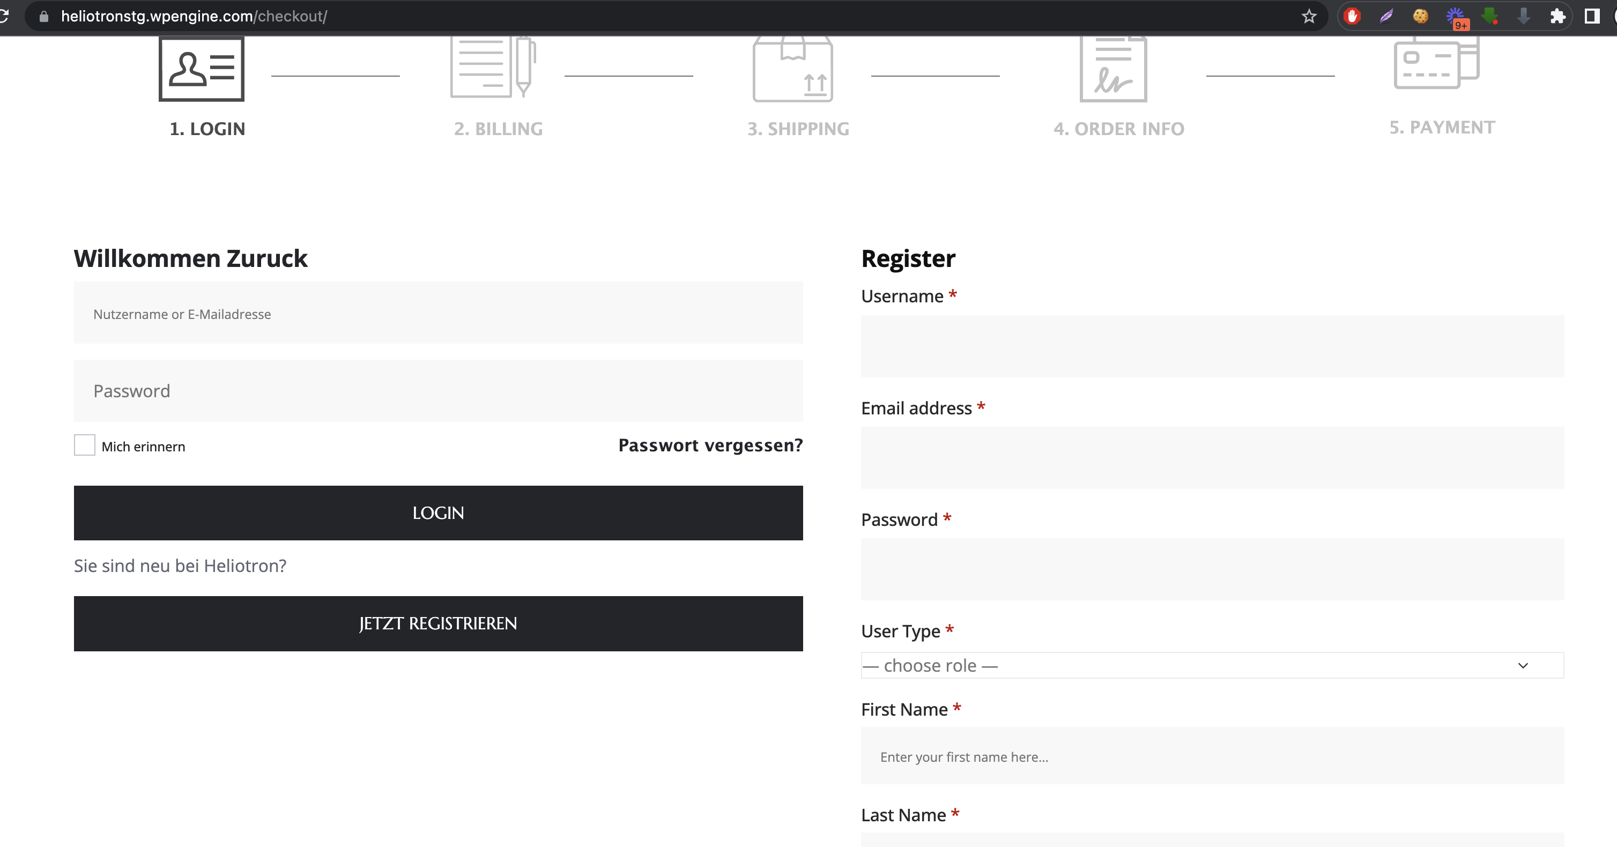Image resolution: width=1617 pixels, height=847 pixels.
Task: Bookmark page with the star icon
Action: pos(1309,16)
